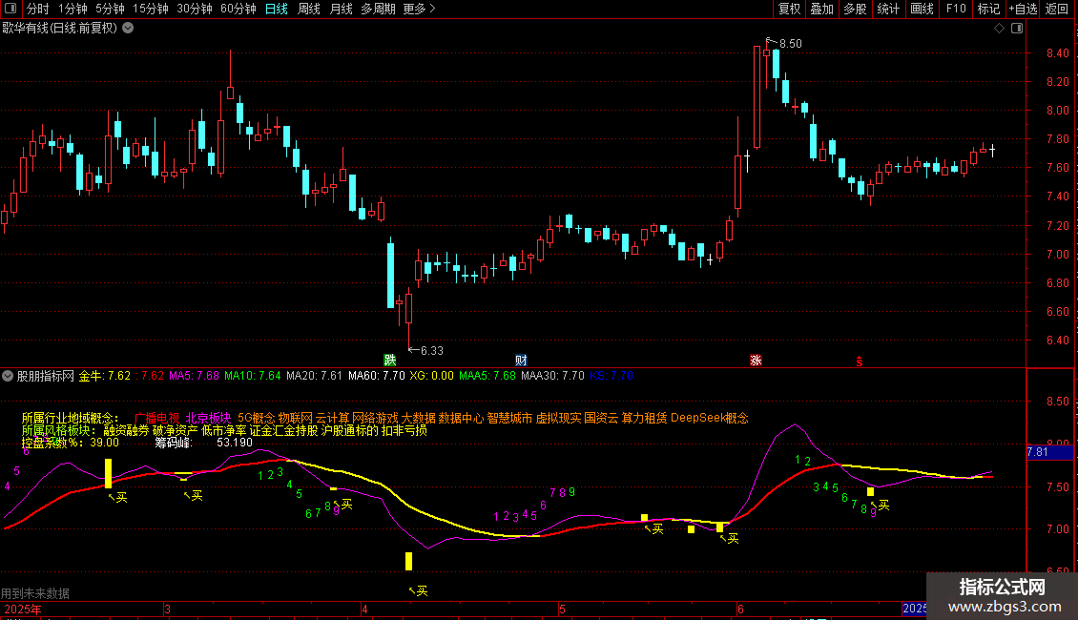Select the 60分钟 period

click(x=238, y=9)
